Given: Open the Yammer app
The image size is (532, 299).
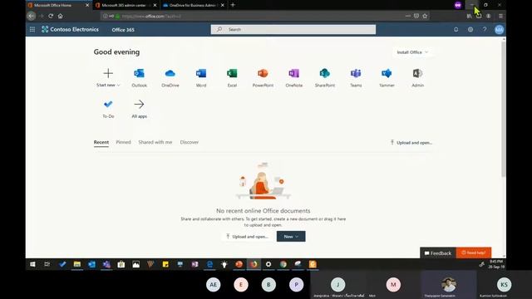Looking at the screenshot, I should click(387, 77).
